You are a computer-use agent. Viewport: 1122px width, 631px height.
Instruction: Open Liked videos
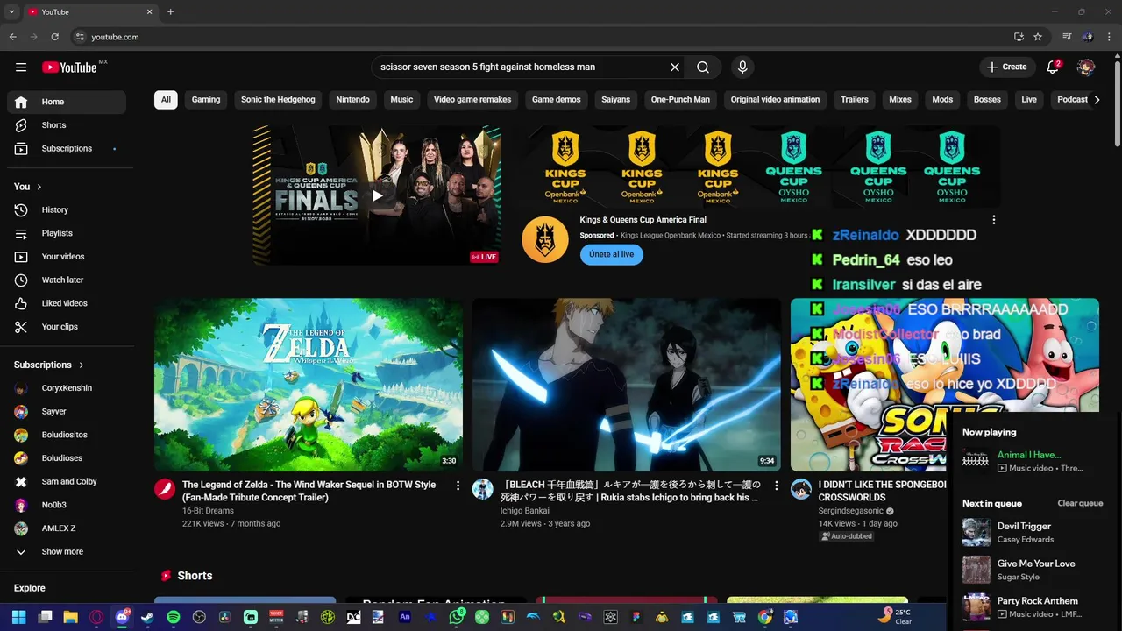[x=67, y=303]
